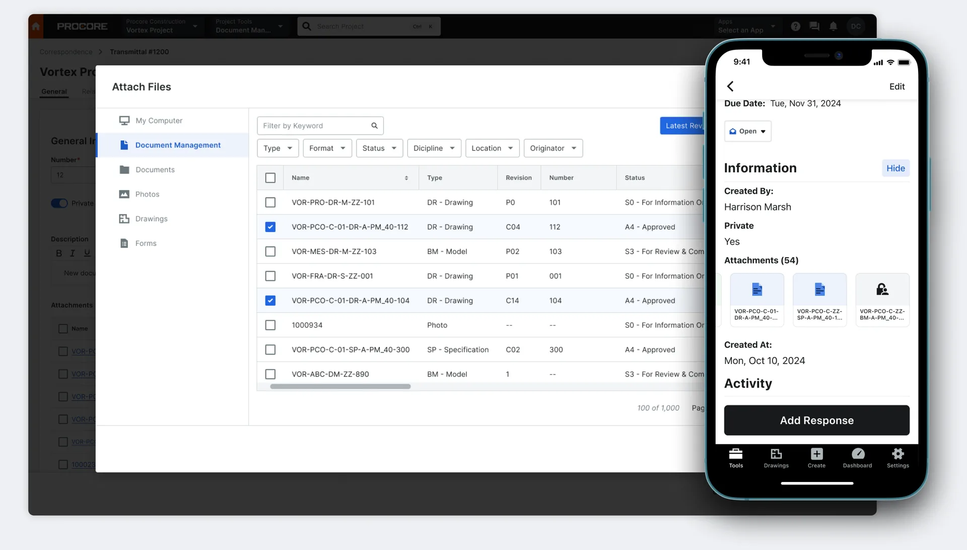Tap the Create plus icon on phone
The width and height of the screenshot is (967, 550).
[x=816, y=454]
